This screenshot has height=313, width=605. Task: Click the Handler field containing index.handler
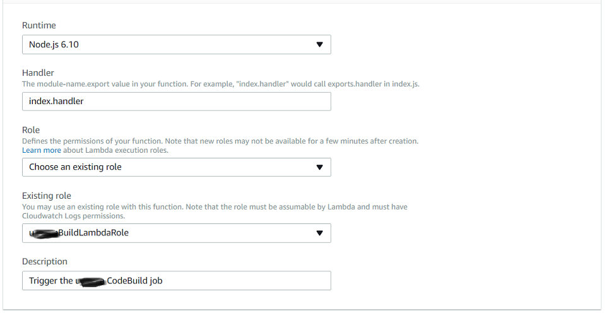(176, 101)
